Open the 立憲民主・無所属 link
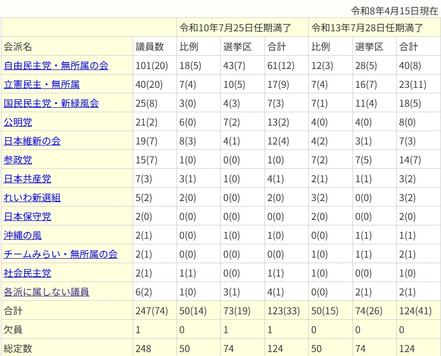441x356 pixels. [42, 84]
